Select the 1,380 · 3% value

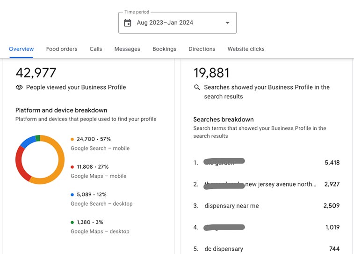pos(90,222)
